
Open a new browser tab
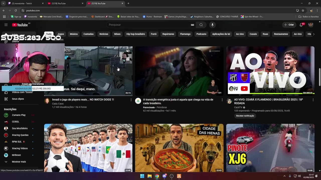point(128,3)
